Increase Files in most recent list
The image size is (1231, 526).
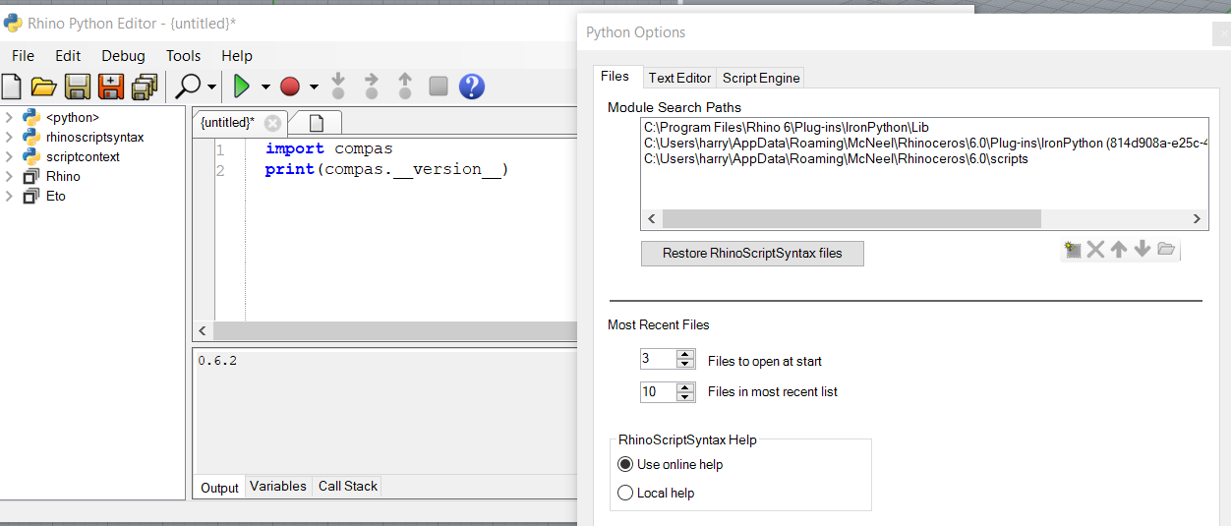686,386
